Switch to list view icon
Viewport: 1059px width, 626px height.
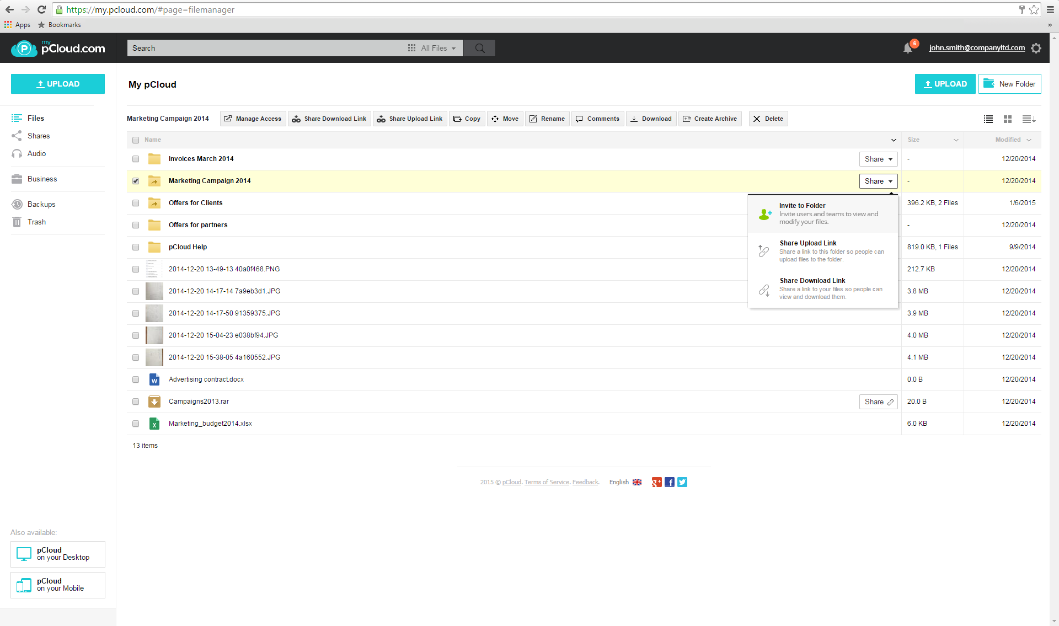click(988, 119)
